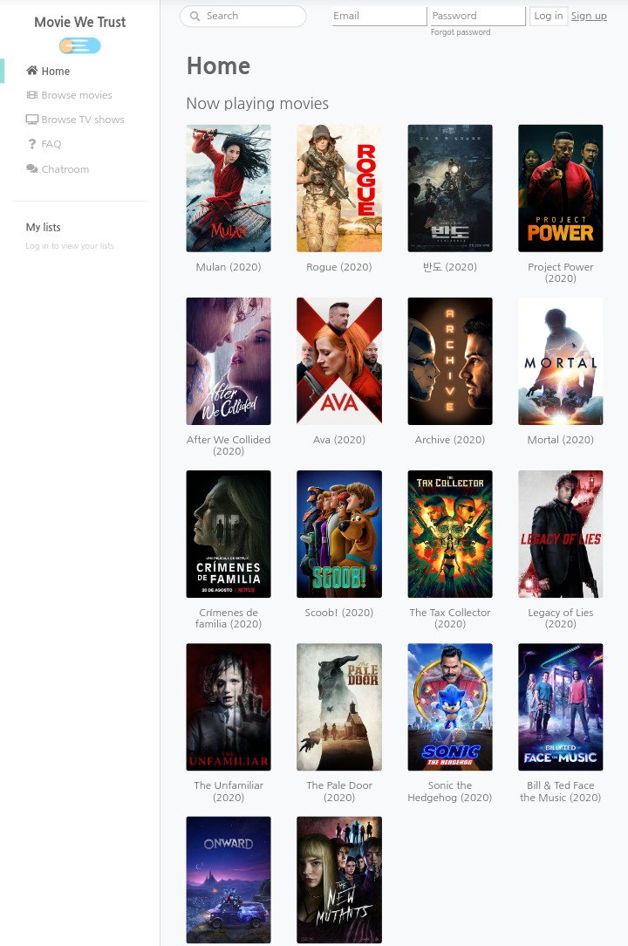Open the Archive movie poster
This screenshot has height=946, width=628.
click(x=450, y=360)
